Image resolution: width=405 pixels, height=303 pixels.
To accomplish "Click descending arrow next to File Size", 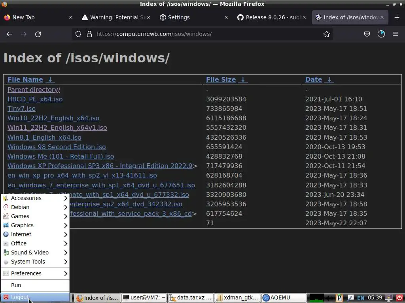I will point(243,79).
